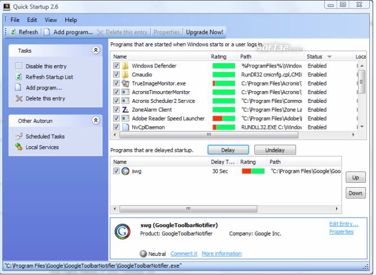Tick the Disable this entry checkbox
This screenshot has height=275, width=376.
(19, 66)
